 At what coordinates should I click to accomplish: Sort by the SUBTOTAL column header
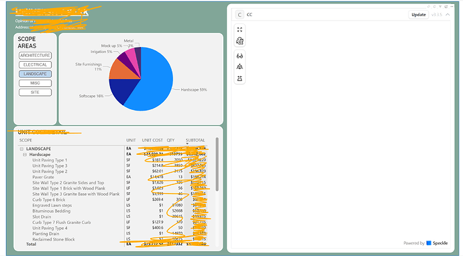pos(195,140)
